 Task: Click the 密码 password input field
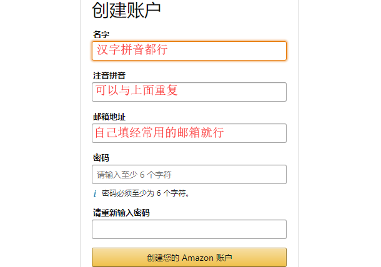click(x=189, y=175)
